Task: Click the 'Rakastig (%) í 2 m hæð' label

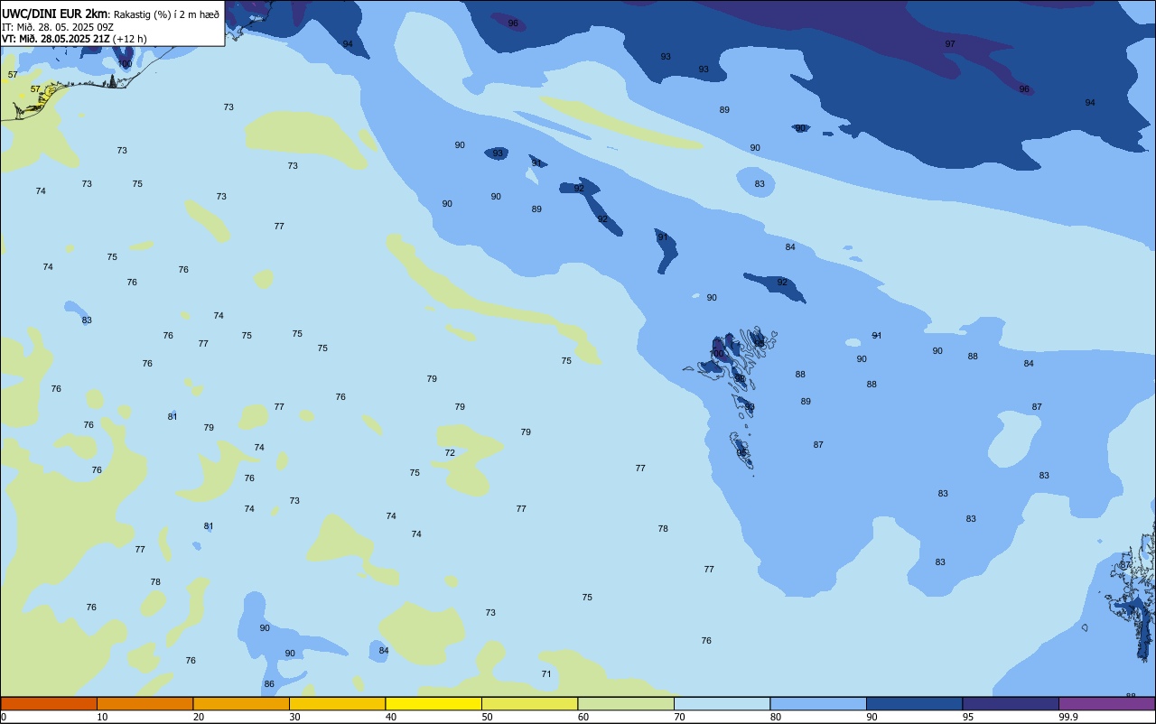Action: [166, 14]
